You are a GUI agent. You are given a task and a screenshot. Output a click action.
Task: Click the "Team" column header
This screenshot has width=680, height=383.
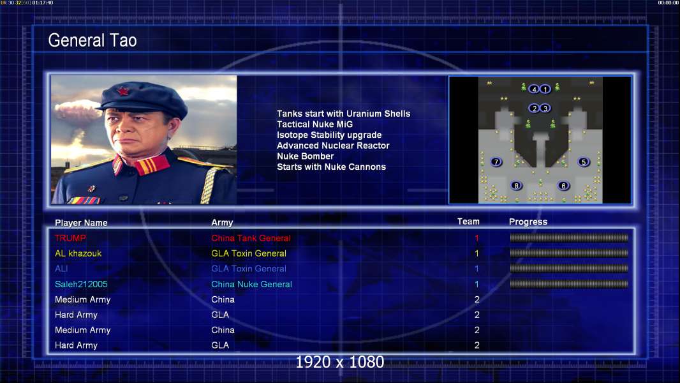468,222
